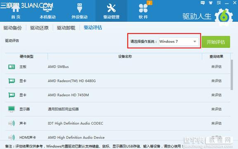
Task: Click the 驱动评估 section heading label
Action: pos(12,40)
